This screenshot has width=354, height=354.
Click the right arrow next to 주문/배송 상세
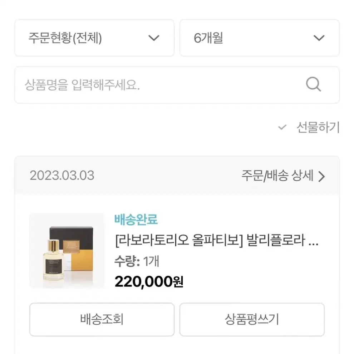[x=321, y=176]
